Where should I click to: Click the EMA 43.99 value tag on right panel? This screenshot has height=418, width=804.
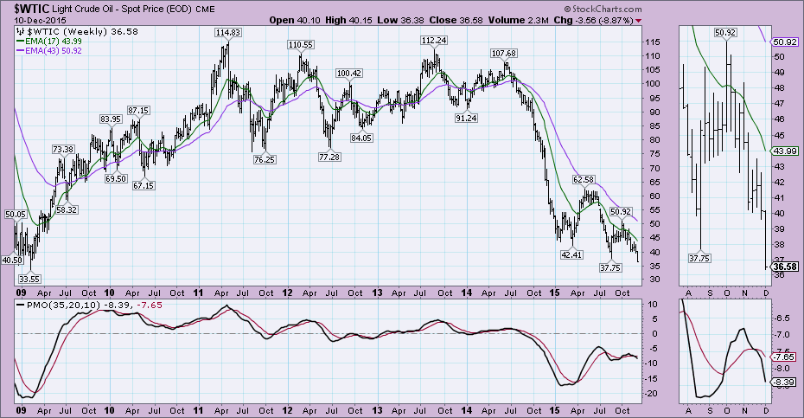[785, 151]
